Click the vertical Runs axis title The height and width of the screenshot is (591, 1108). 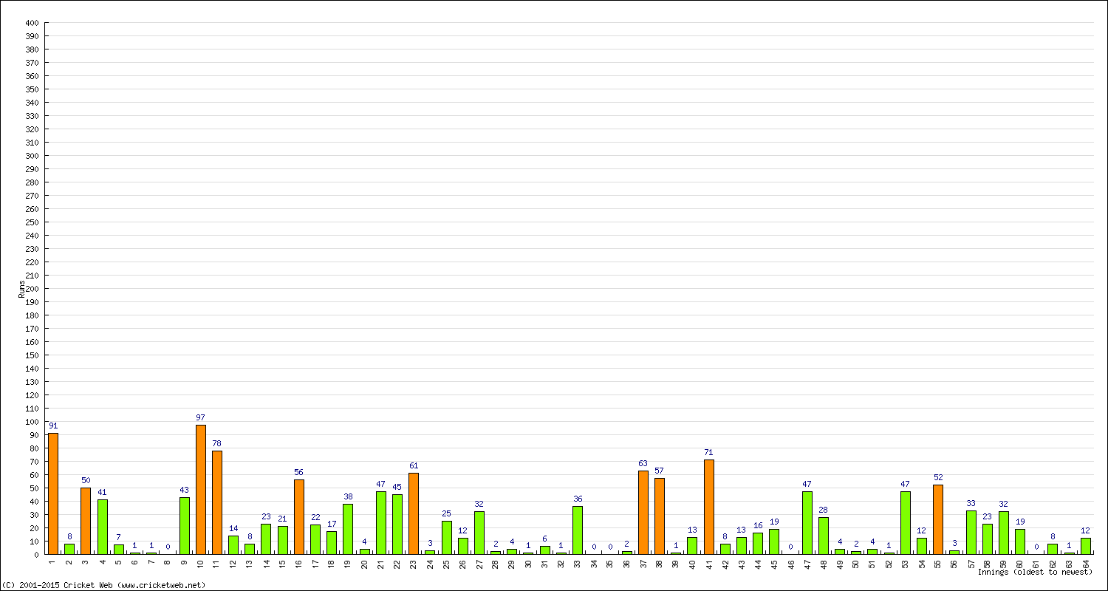[21, 289]
